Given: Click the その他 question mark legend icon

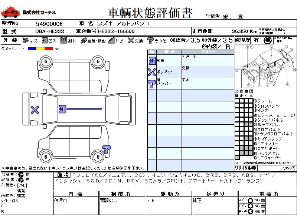Looking at the screenshot, I should point(150,40).
